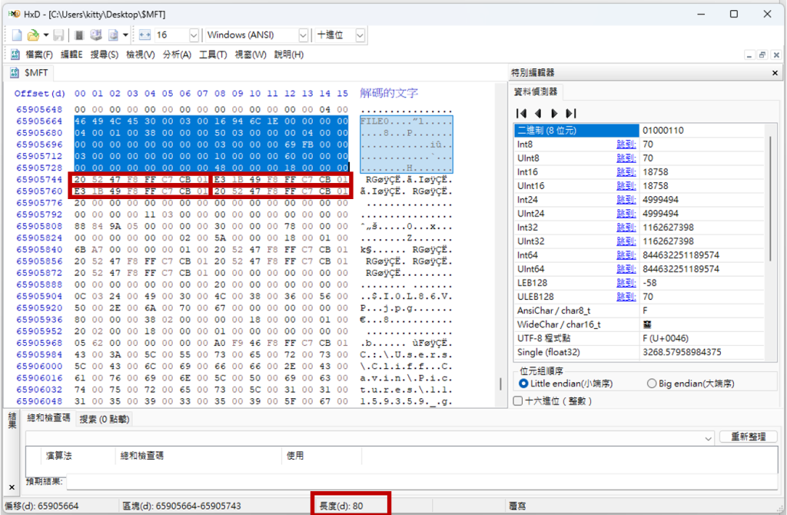Expand the checksum results dropdown
The width and height of the screenshot is (787, 515).
tap(708, 438)
